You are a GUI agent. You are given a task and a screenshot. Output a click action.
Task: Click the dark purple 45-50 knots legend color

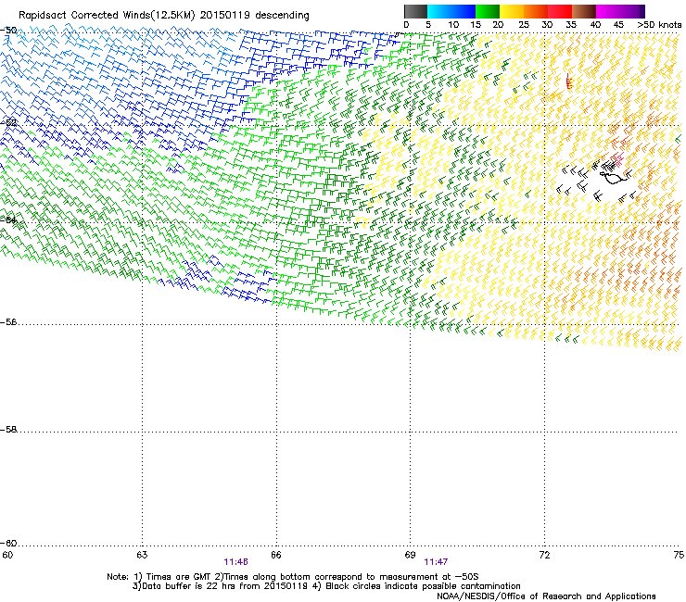point(632,11)
